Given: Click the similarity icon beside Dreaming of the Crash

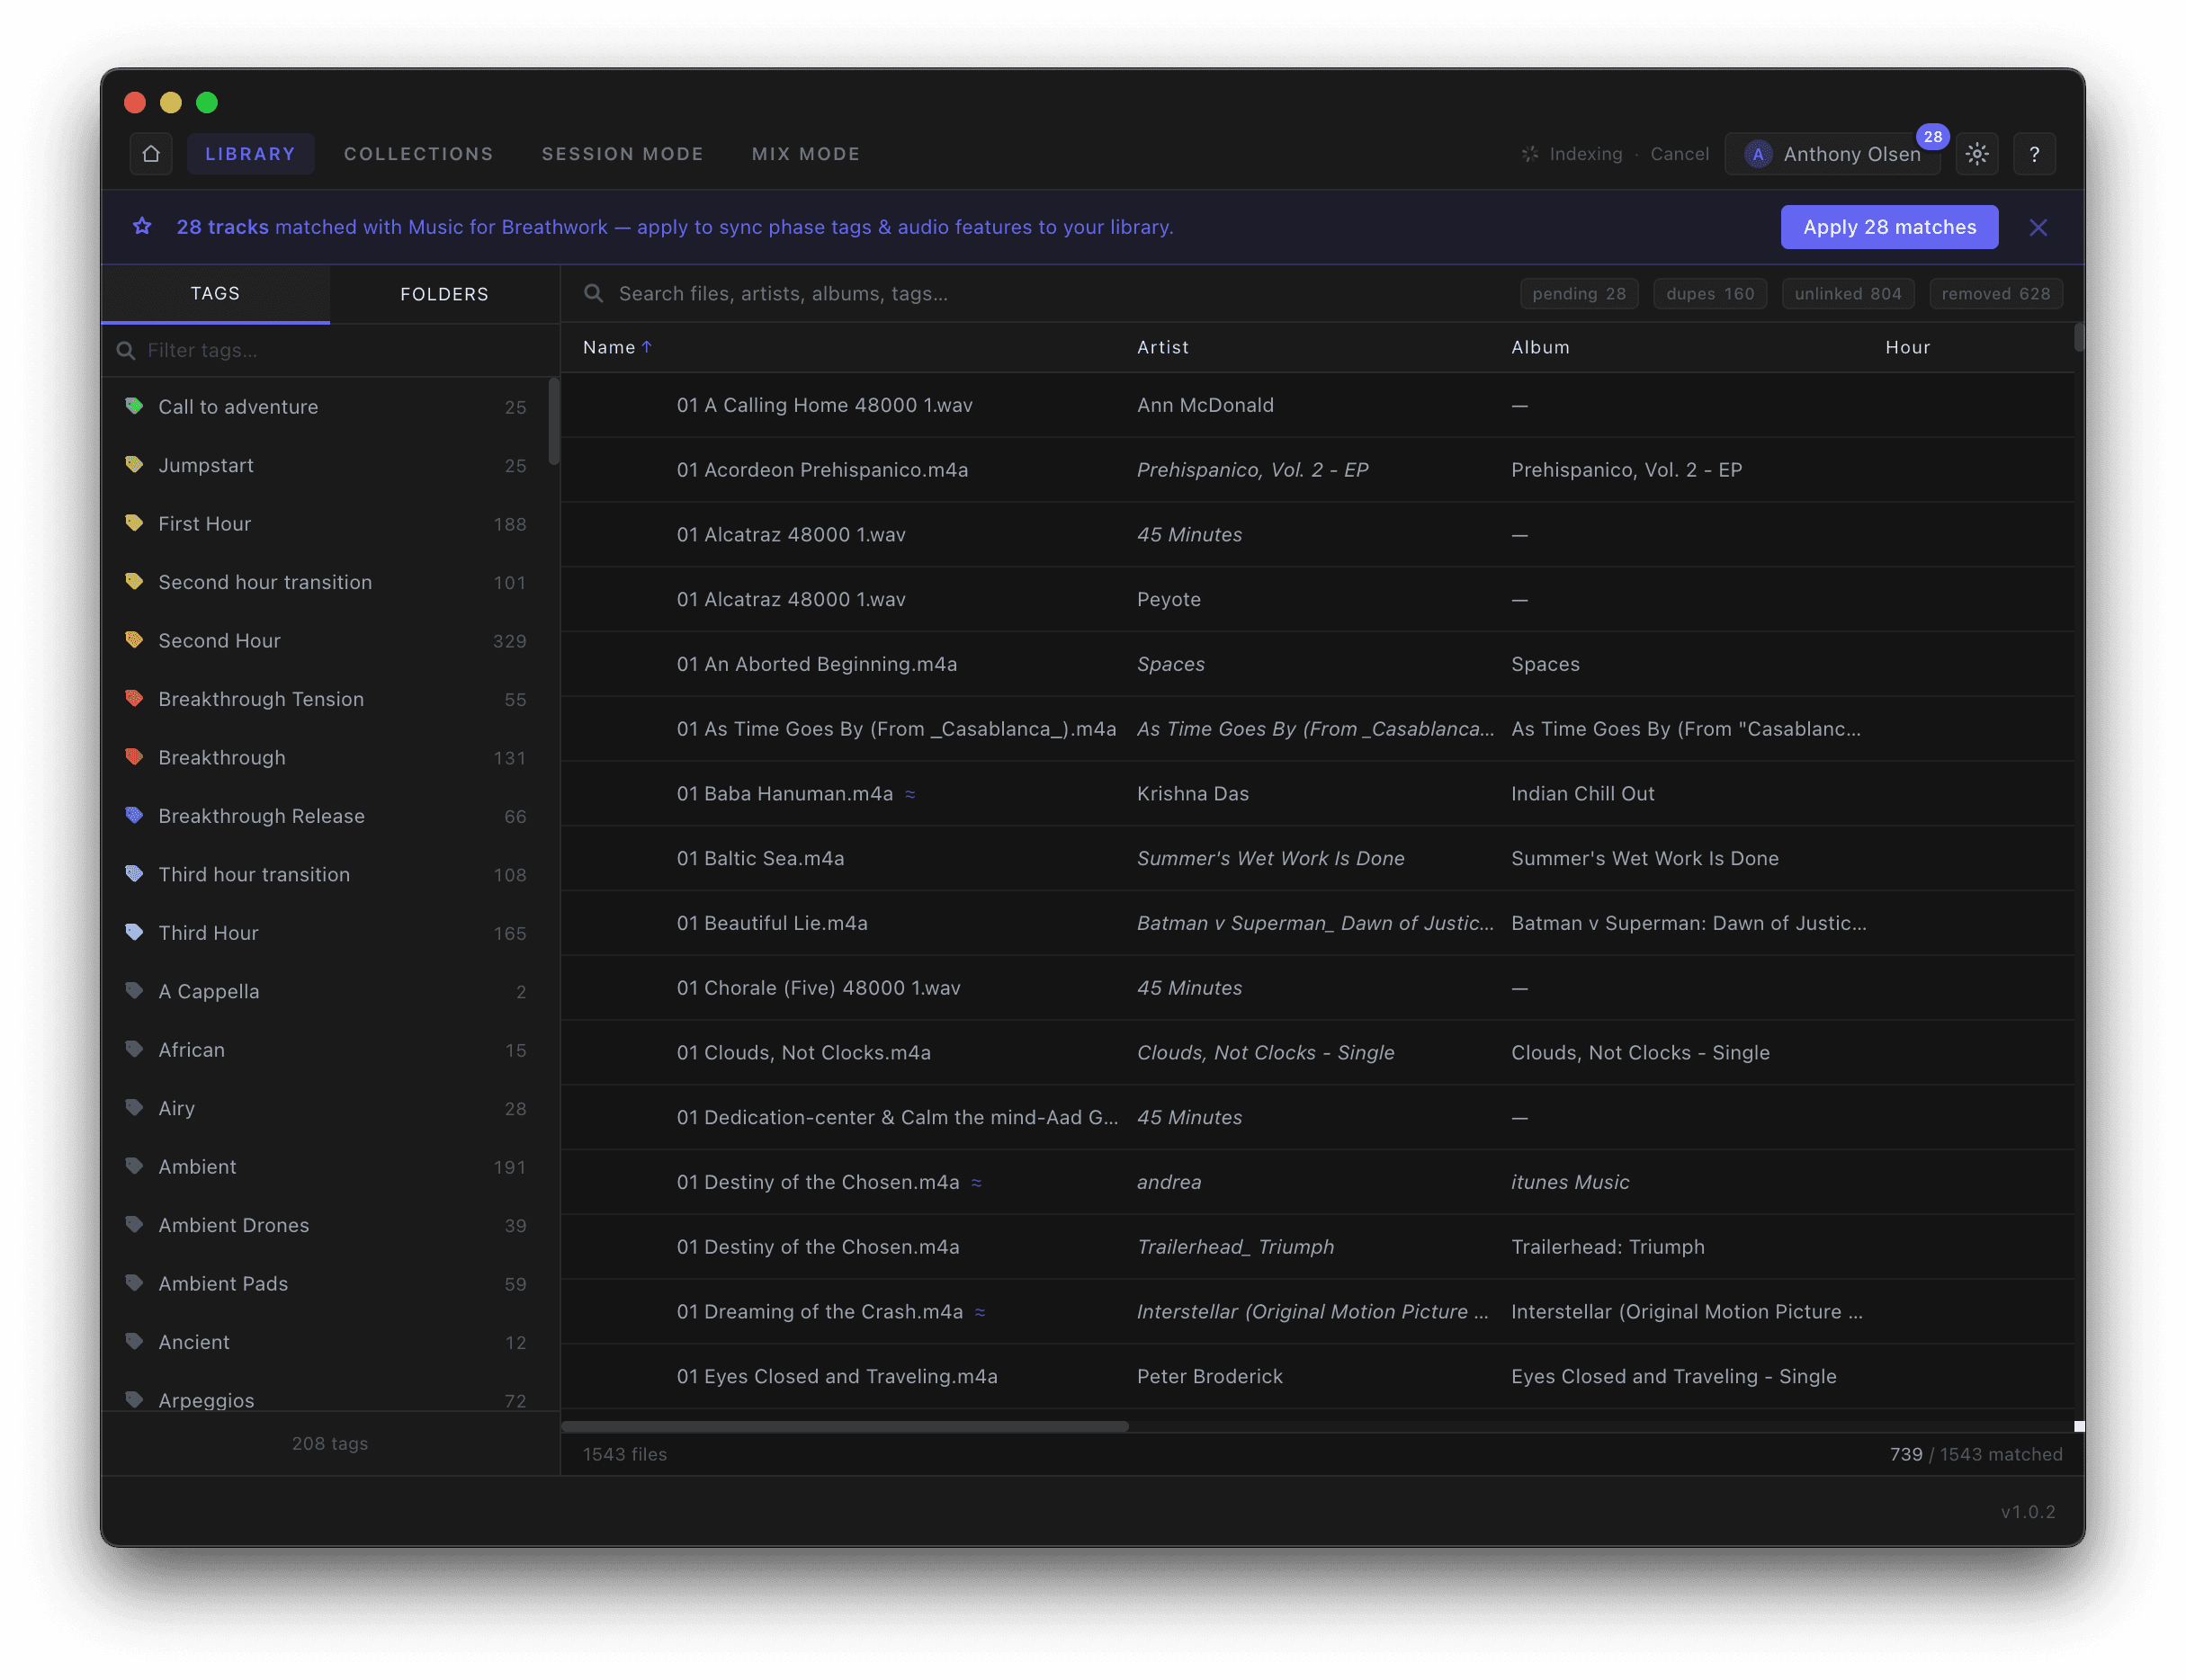Looking at the screenshot, I should (x=980, y=1312).
